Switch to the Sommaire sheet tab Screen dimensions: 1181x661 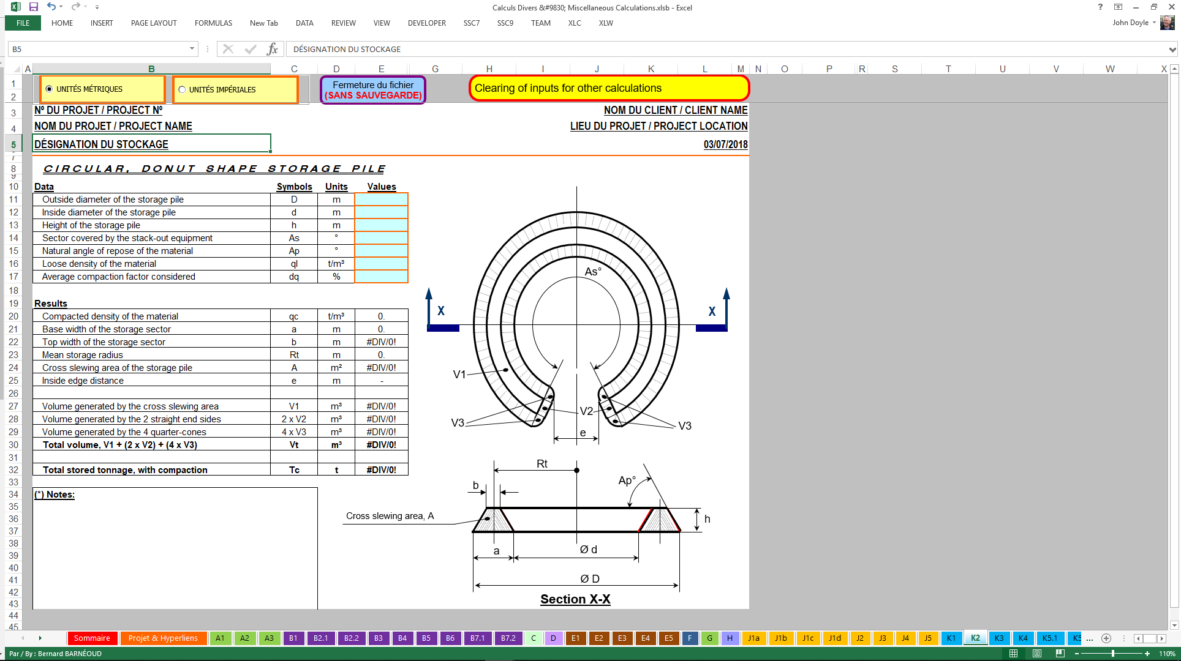92,638
